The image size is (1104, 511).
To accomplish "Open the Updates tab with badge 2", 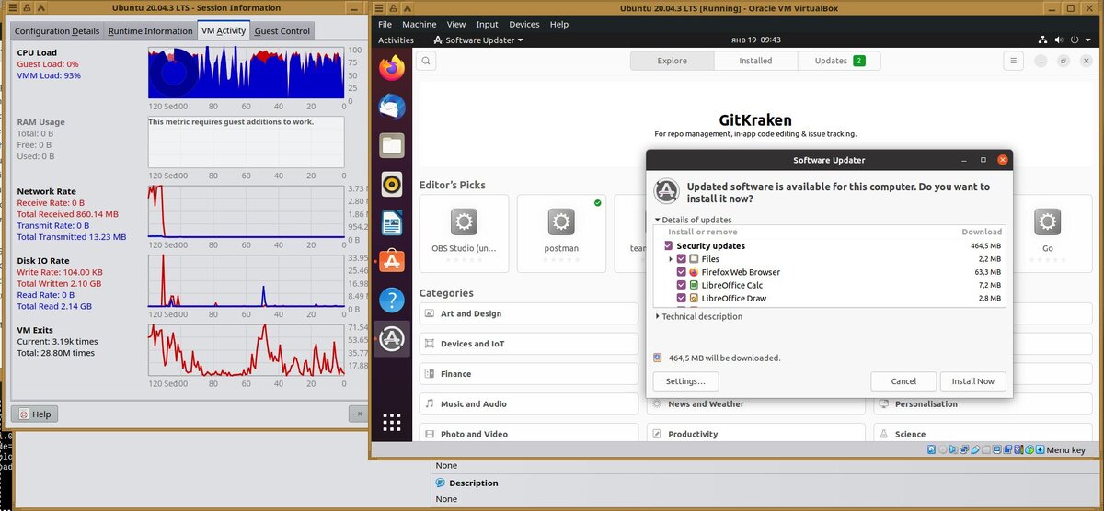I will pos(839,61).
